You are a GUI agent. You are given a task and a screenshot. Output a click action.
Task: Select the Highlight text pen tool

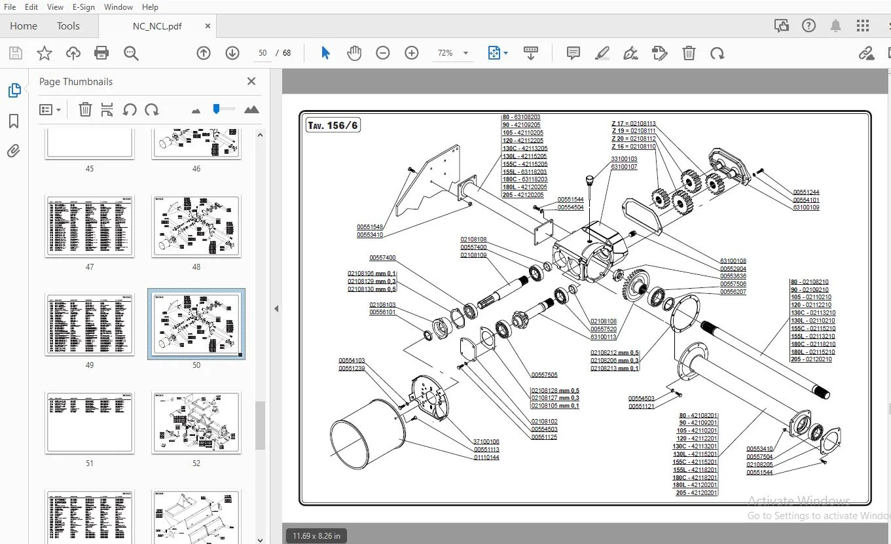602,53
